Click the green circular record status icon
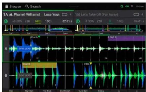 pyautogui.click(x=122, y=6)
